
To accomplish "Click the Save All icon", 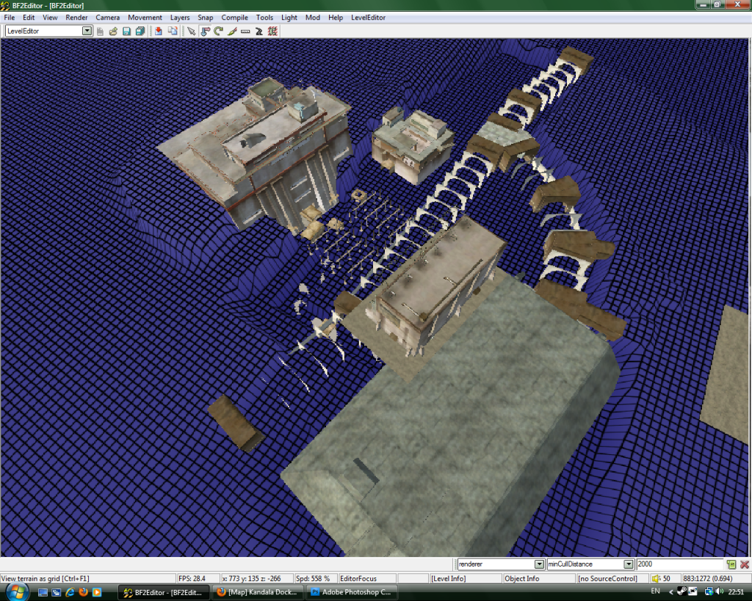I will pos(139,31).
